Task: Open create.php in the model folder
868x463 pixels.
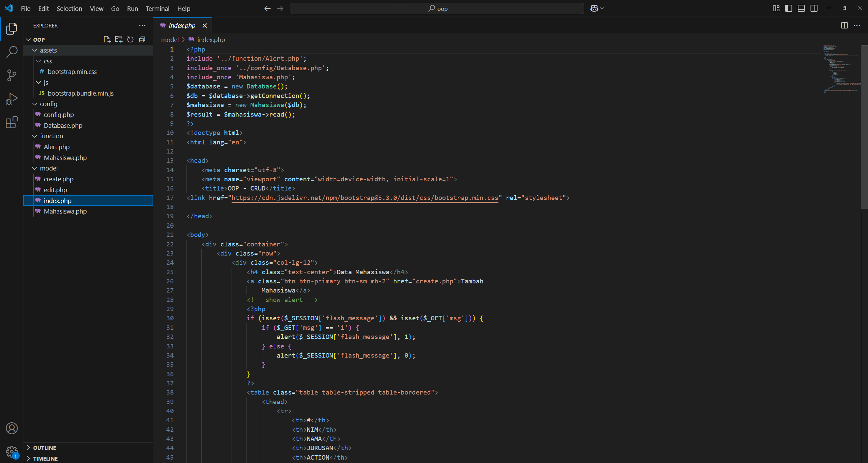Action: coord(58,179)
